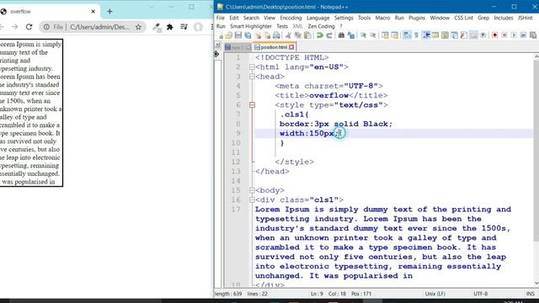539x303 pixels.
Task: Click the Zoom In icon
Action: [363, 35]
